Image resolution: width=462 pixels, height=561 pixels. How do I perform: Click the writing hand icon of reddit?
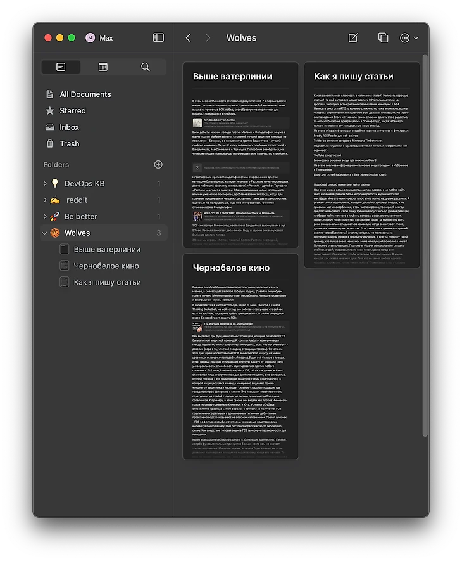tap(54, 200)
